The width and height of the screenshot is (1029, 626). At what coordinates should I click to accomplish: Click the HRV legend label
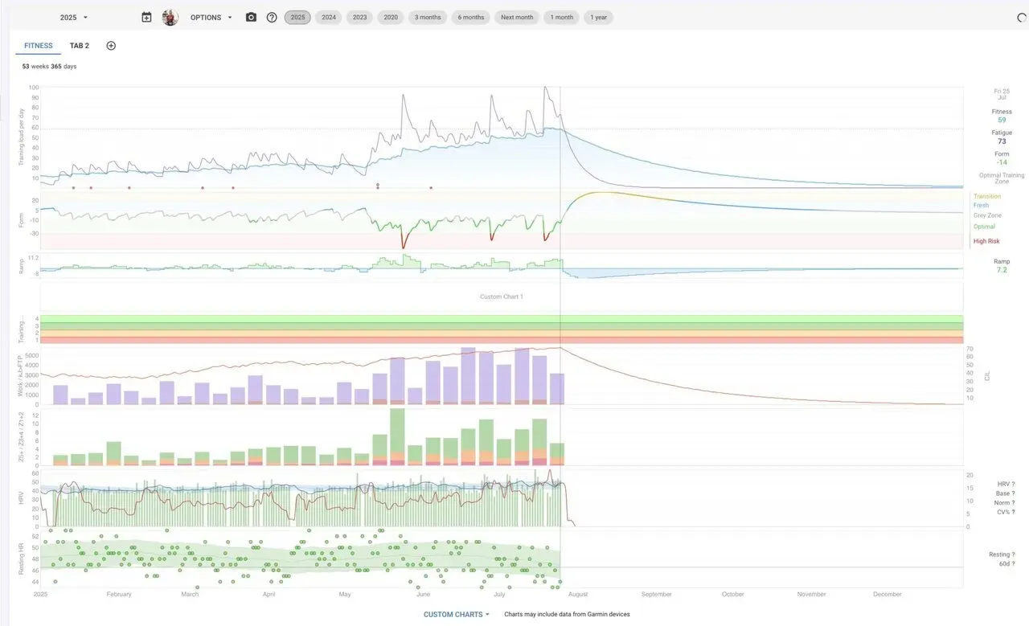[x=1001, y=484]
